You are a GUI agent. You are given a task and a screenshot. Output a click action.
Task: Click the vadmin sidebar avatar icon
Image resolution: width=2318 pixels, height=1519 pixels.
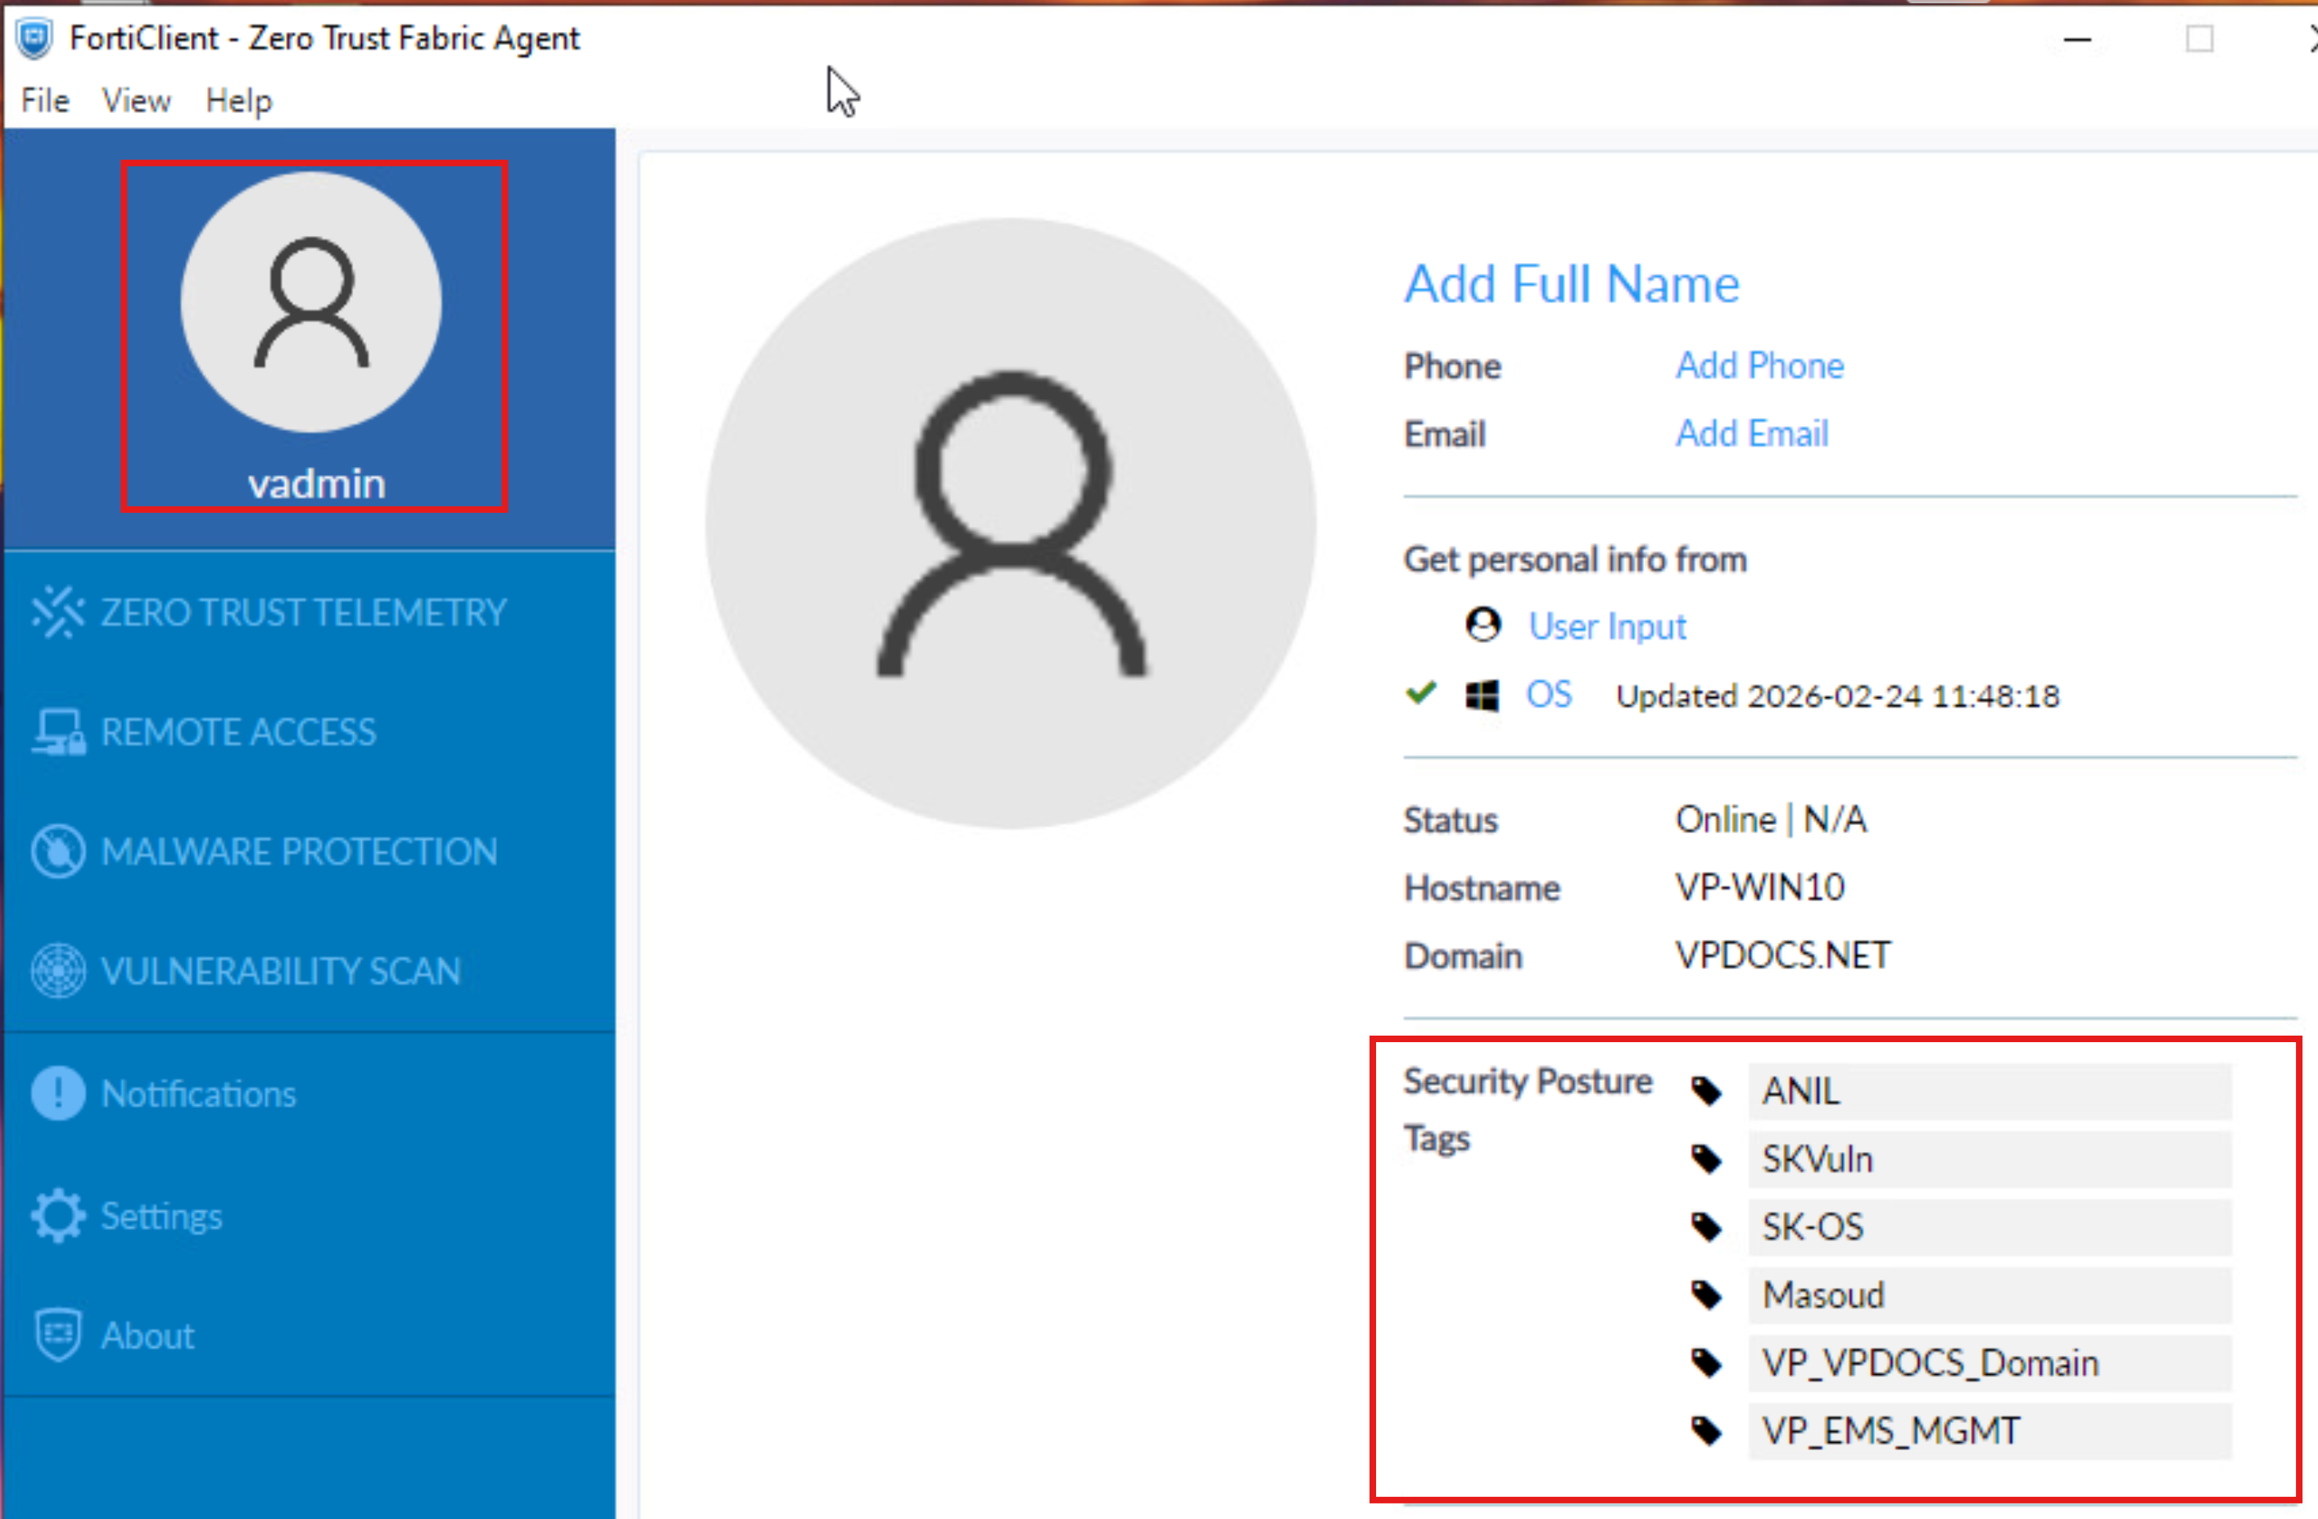point(310,302)
